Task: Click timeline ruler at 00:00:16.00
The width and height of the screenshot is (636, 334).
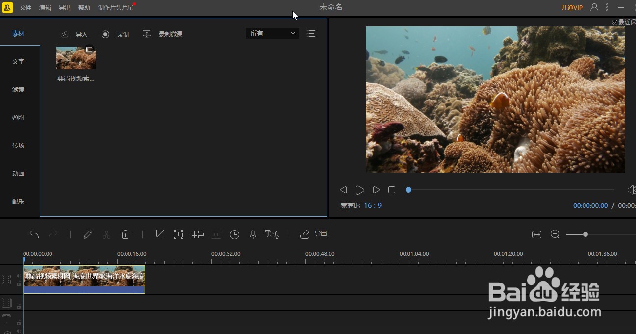Action: coord(131,254)
